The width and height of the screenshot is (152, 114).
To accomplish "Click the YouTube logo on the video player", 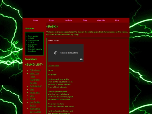I will click(81, 59).
